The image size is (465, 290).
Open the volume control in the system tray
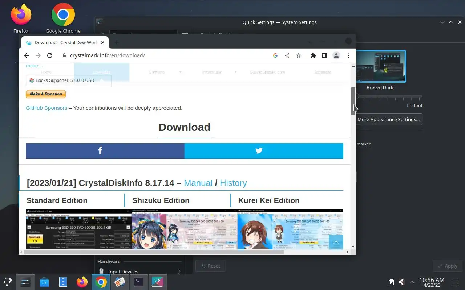[402, 282]
